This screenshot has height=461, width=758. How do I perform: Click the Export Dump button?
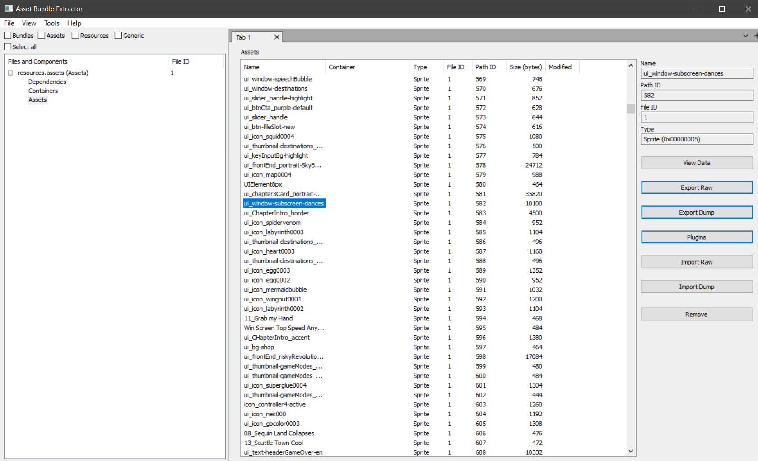click(697, 212)
